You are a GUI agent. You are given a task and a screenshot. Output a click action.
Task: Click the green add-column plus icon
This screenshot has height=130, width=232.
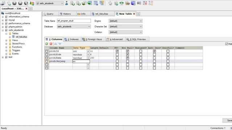pyautogui.click(x=47, y=44)
